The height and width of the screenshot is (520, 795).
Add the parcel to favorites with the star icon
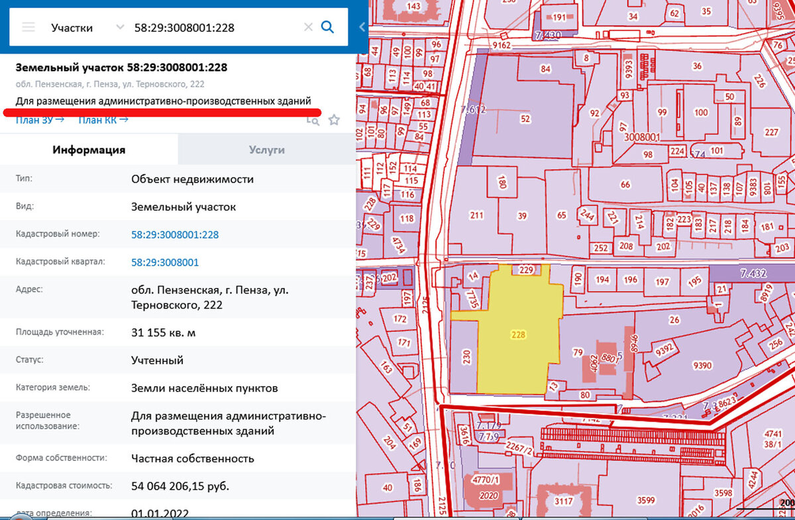[x=334, y=120]
